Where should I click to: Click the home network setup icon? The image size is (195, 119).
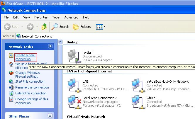[11, 64]
